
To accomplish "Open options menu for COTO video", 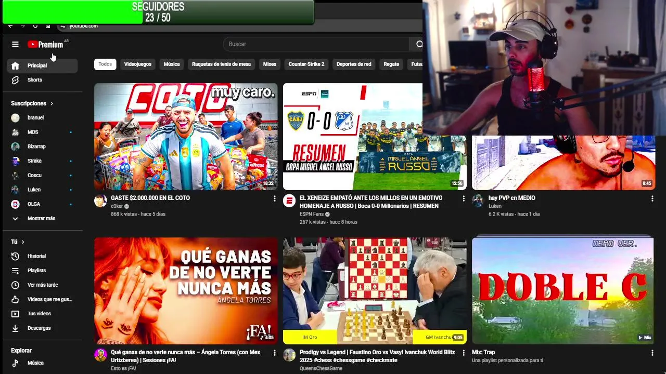I will (x=275, y=198).
